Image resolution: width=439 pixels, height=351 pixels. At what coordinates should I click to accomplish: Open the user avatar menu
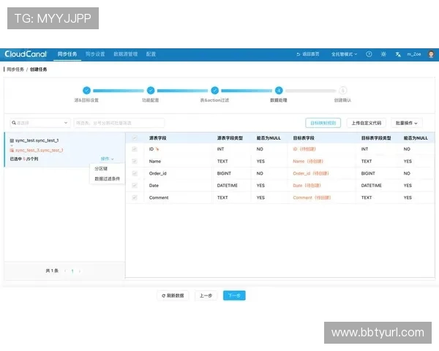point(431,54)
